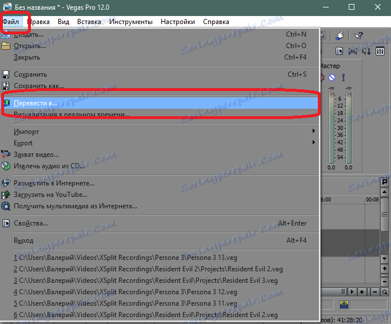The height and width of the screenshot is (324, 391).
Task: Open master bus audio properties icon
Action: click(339, 51)
